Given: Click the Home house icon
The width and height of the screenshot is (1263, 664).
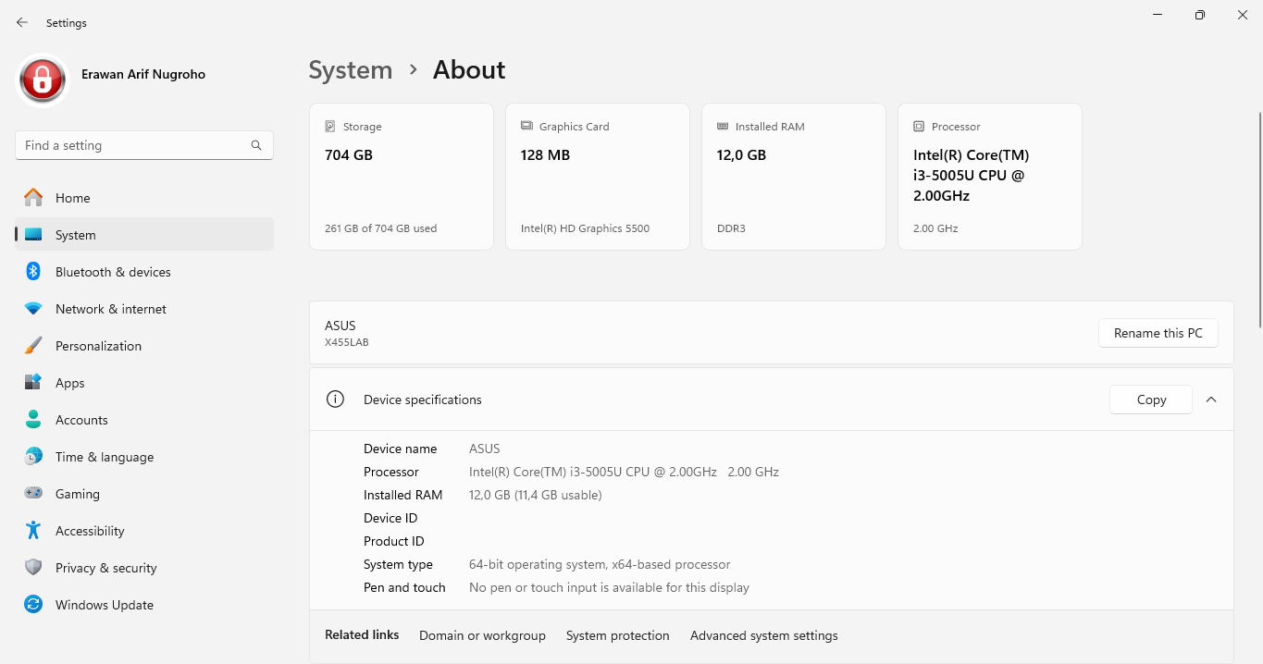Looking at the screenshot, I should click(x=33, y=198).
